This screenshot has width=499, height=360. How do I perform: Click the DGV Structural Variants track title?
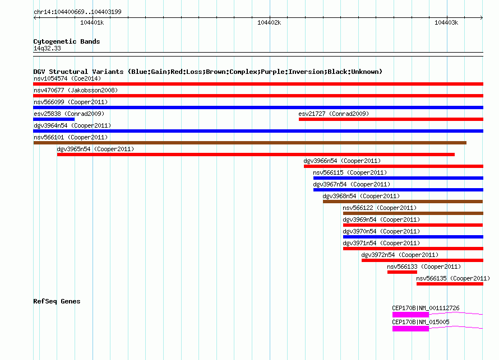point(208,72)
